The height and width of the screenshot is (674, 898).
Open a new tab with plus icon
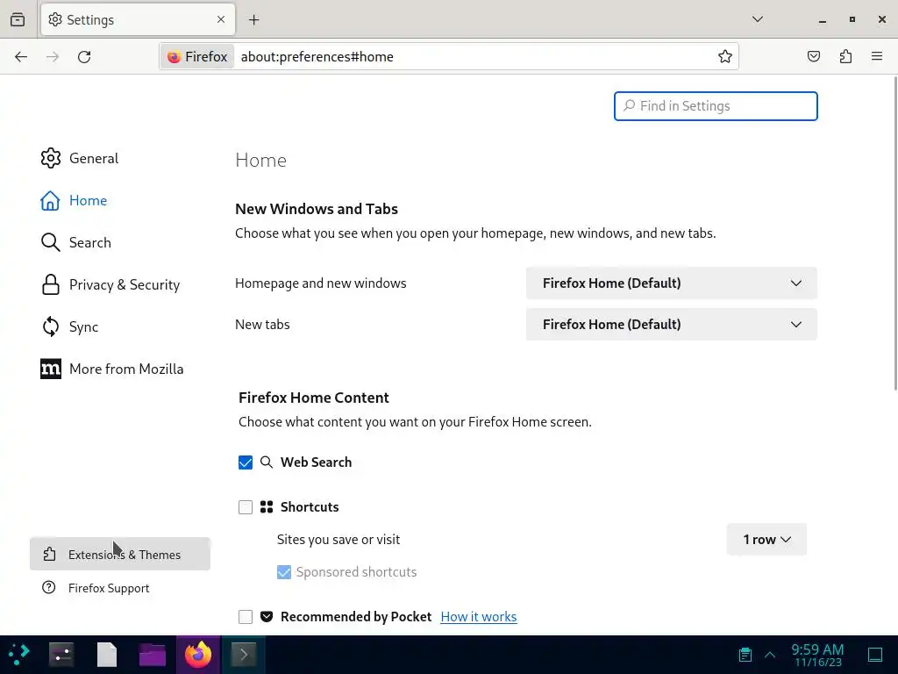pos(253,20)
